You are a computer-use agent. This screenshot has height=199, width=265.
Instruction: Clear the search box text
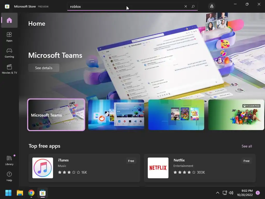(x=186, y=6)
